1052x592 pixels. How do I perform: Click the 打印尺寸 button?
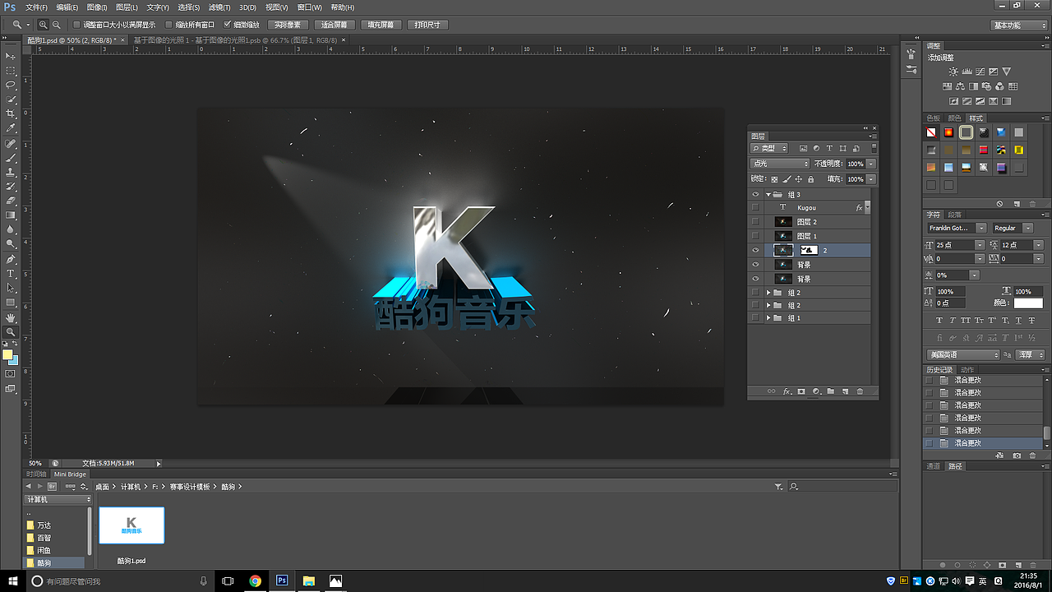click(428, 25)
